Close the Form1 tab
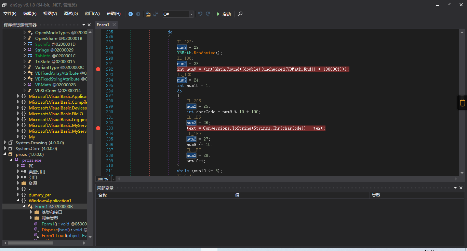467x251 pixels. tap(114, 25)
